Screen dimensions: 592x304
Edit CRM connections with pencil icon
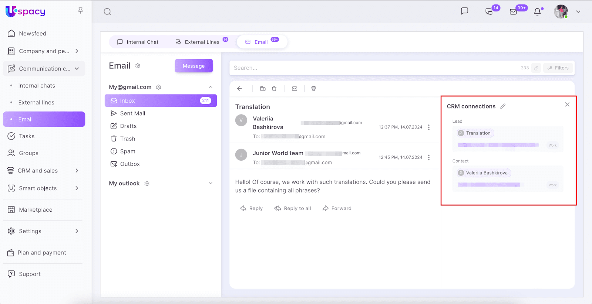coord(503,106)
